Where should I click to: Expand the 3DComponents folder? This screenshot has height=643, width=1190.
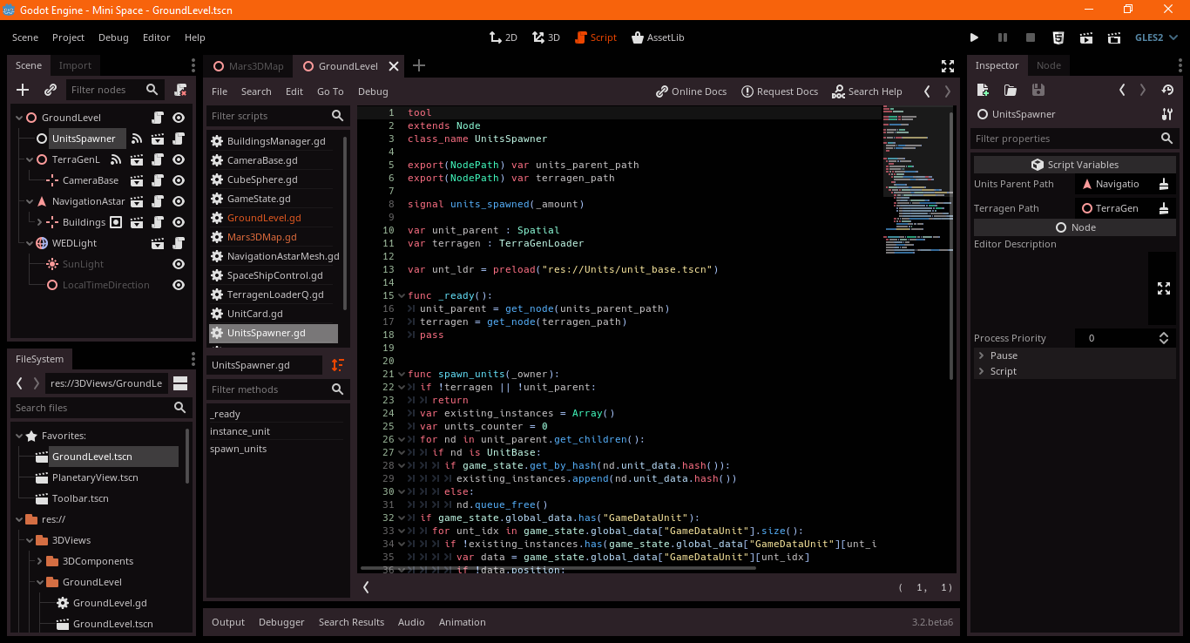click(41, 561)
